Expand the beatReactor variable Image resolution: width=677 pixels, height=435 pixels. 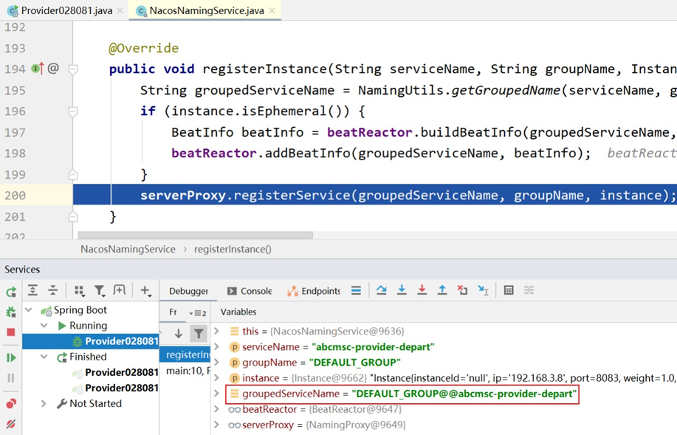pyautogui.click(x=217, y=409)
